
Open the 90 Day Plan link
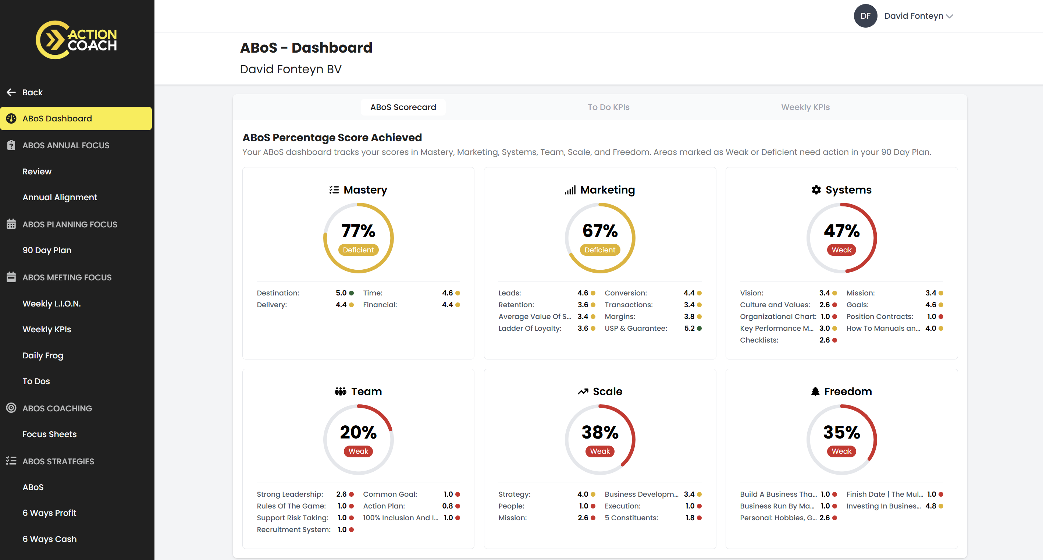coord(47,251)
